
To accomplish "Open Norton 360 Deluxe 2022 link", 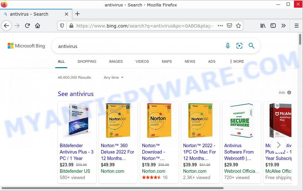I will 118,152.
